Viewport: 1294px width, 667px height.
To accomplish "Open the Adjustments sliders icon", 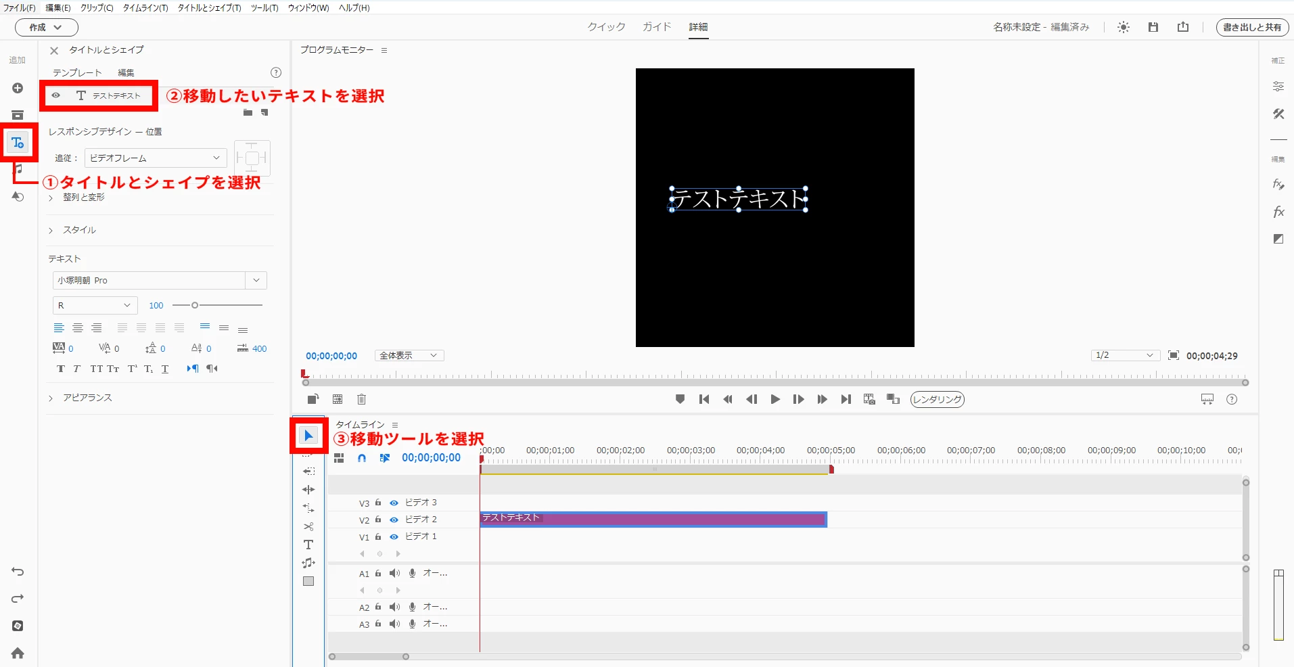I will pyautogui.click(x=1278, y=87).
